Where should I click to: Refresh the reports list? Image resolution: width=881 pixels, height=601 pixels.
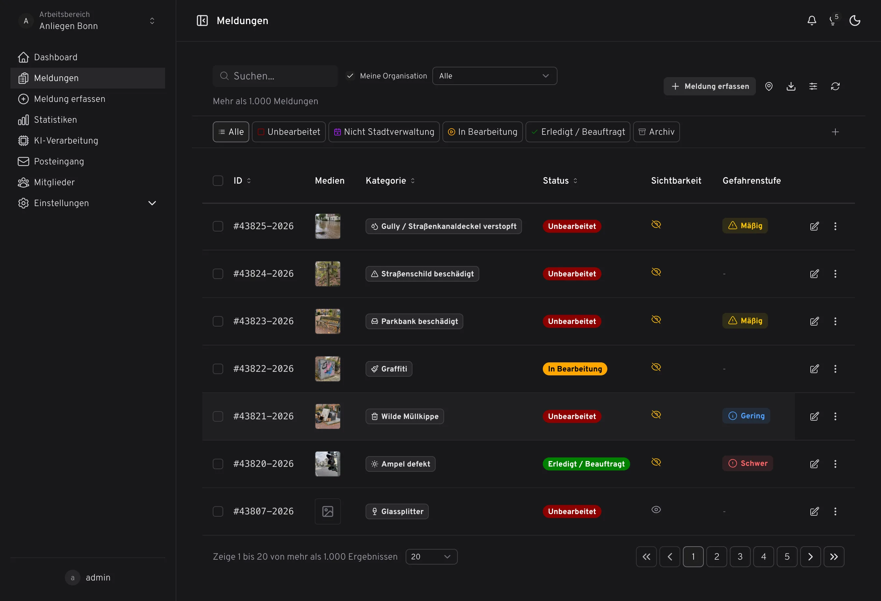(x=835, y=86)
